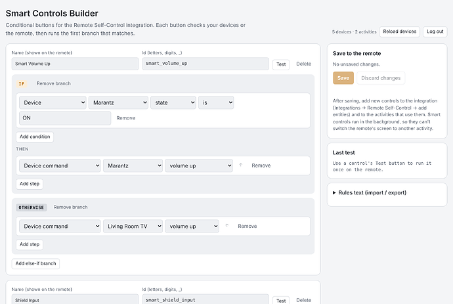Move the Living Room TV step upward
This screenshot has width=453, height=304.
227,226
